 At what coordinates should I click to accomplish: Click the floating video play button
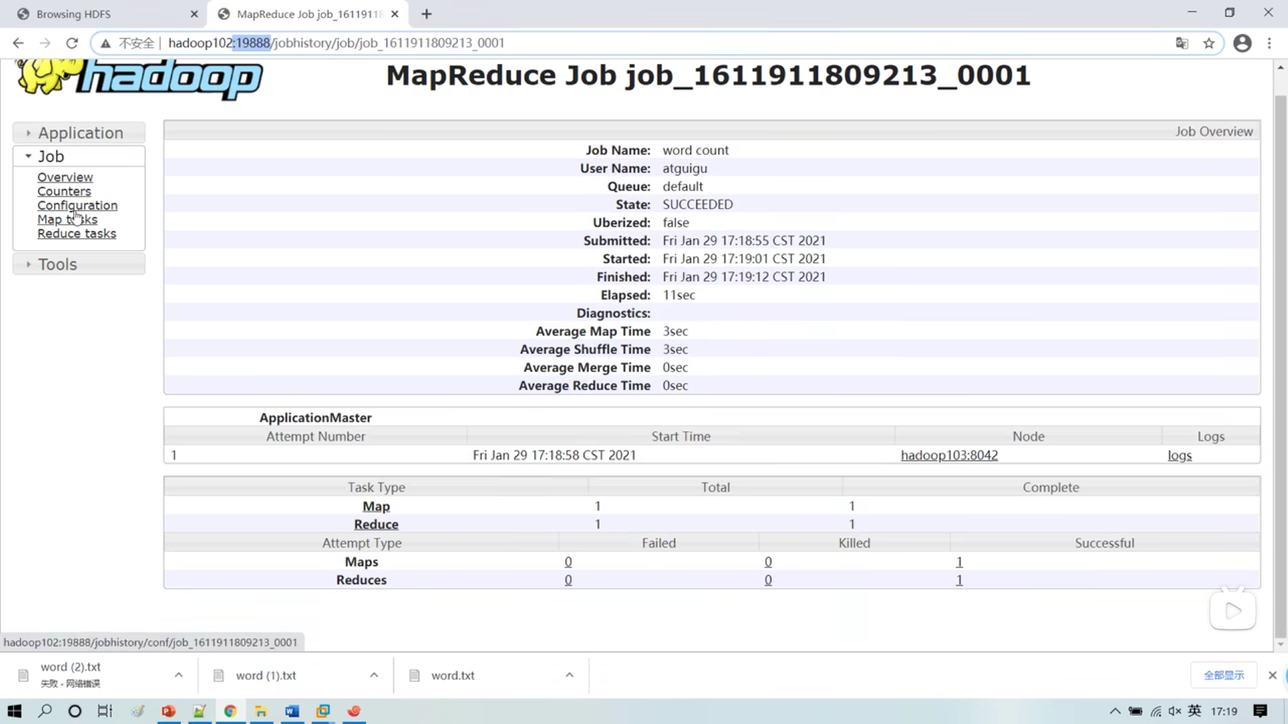click(1233, 611)
